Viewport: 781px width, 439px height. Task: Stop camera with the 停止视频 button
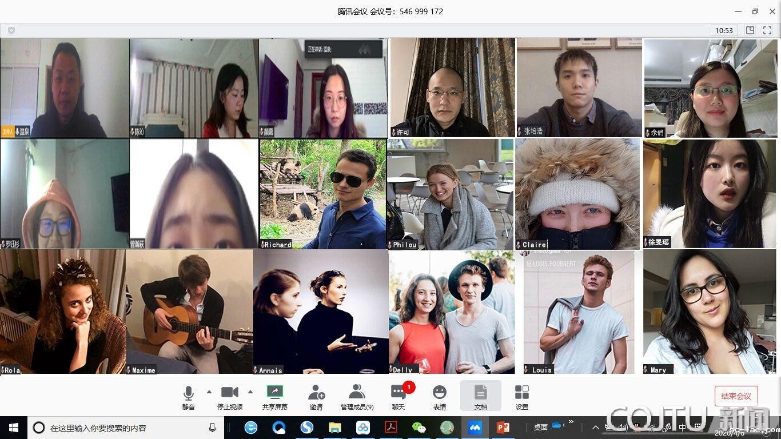point(229,396)
